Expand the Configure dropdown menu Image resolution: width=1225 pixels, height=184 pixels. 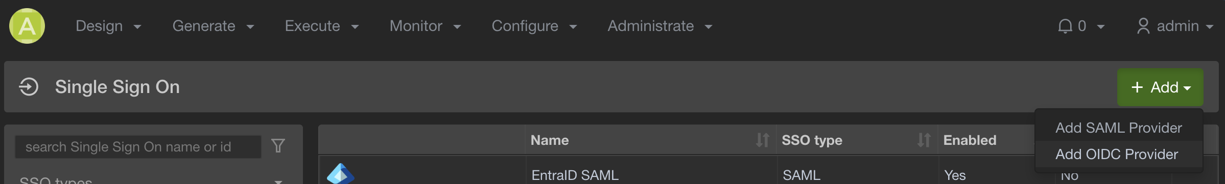pyautogui.click(x=534, y=26)
